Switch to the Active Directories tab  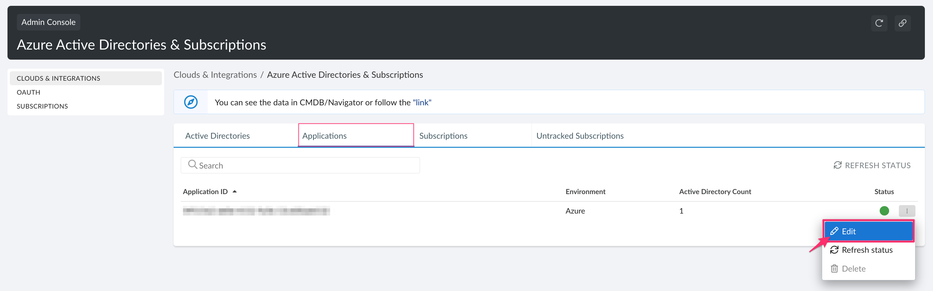217,136
